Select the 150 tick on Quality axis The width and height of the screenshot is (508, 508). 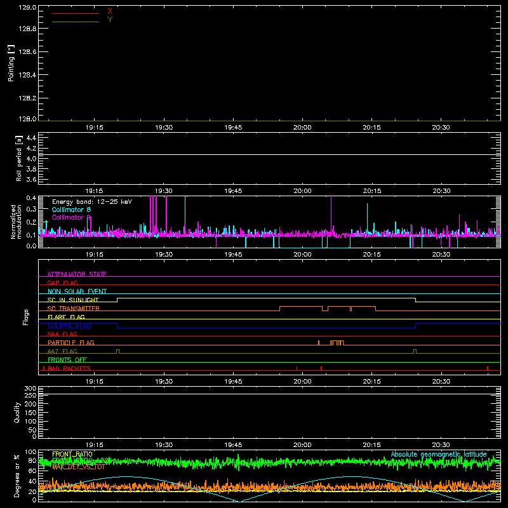pos(30,413)
